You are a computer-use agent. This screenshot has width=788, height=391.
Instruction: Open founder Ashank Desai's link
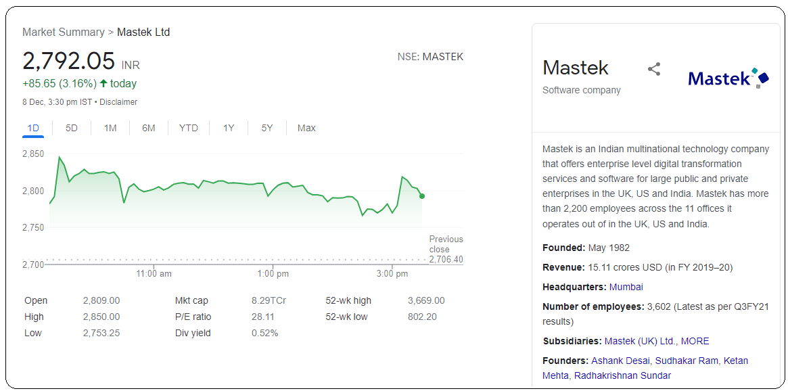(x=620, y=361)
